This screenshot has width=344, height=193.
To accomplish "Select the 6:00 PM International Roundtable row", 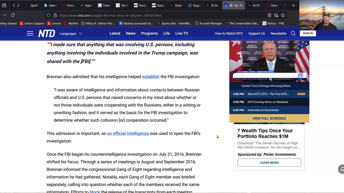I will [269, 110].
